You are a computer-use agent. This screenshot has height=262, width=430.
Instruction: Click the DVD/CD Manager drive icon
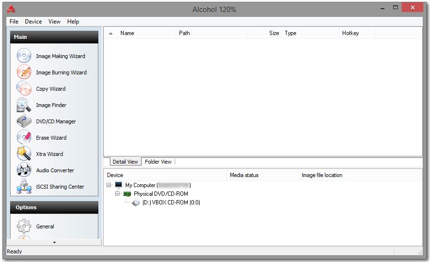coord(24,121)
